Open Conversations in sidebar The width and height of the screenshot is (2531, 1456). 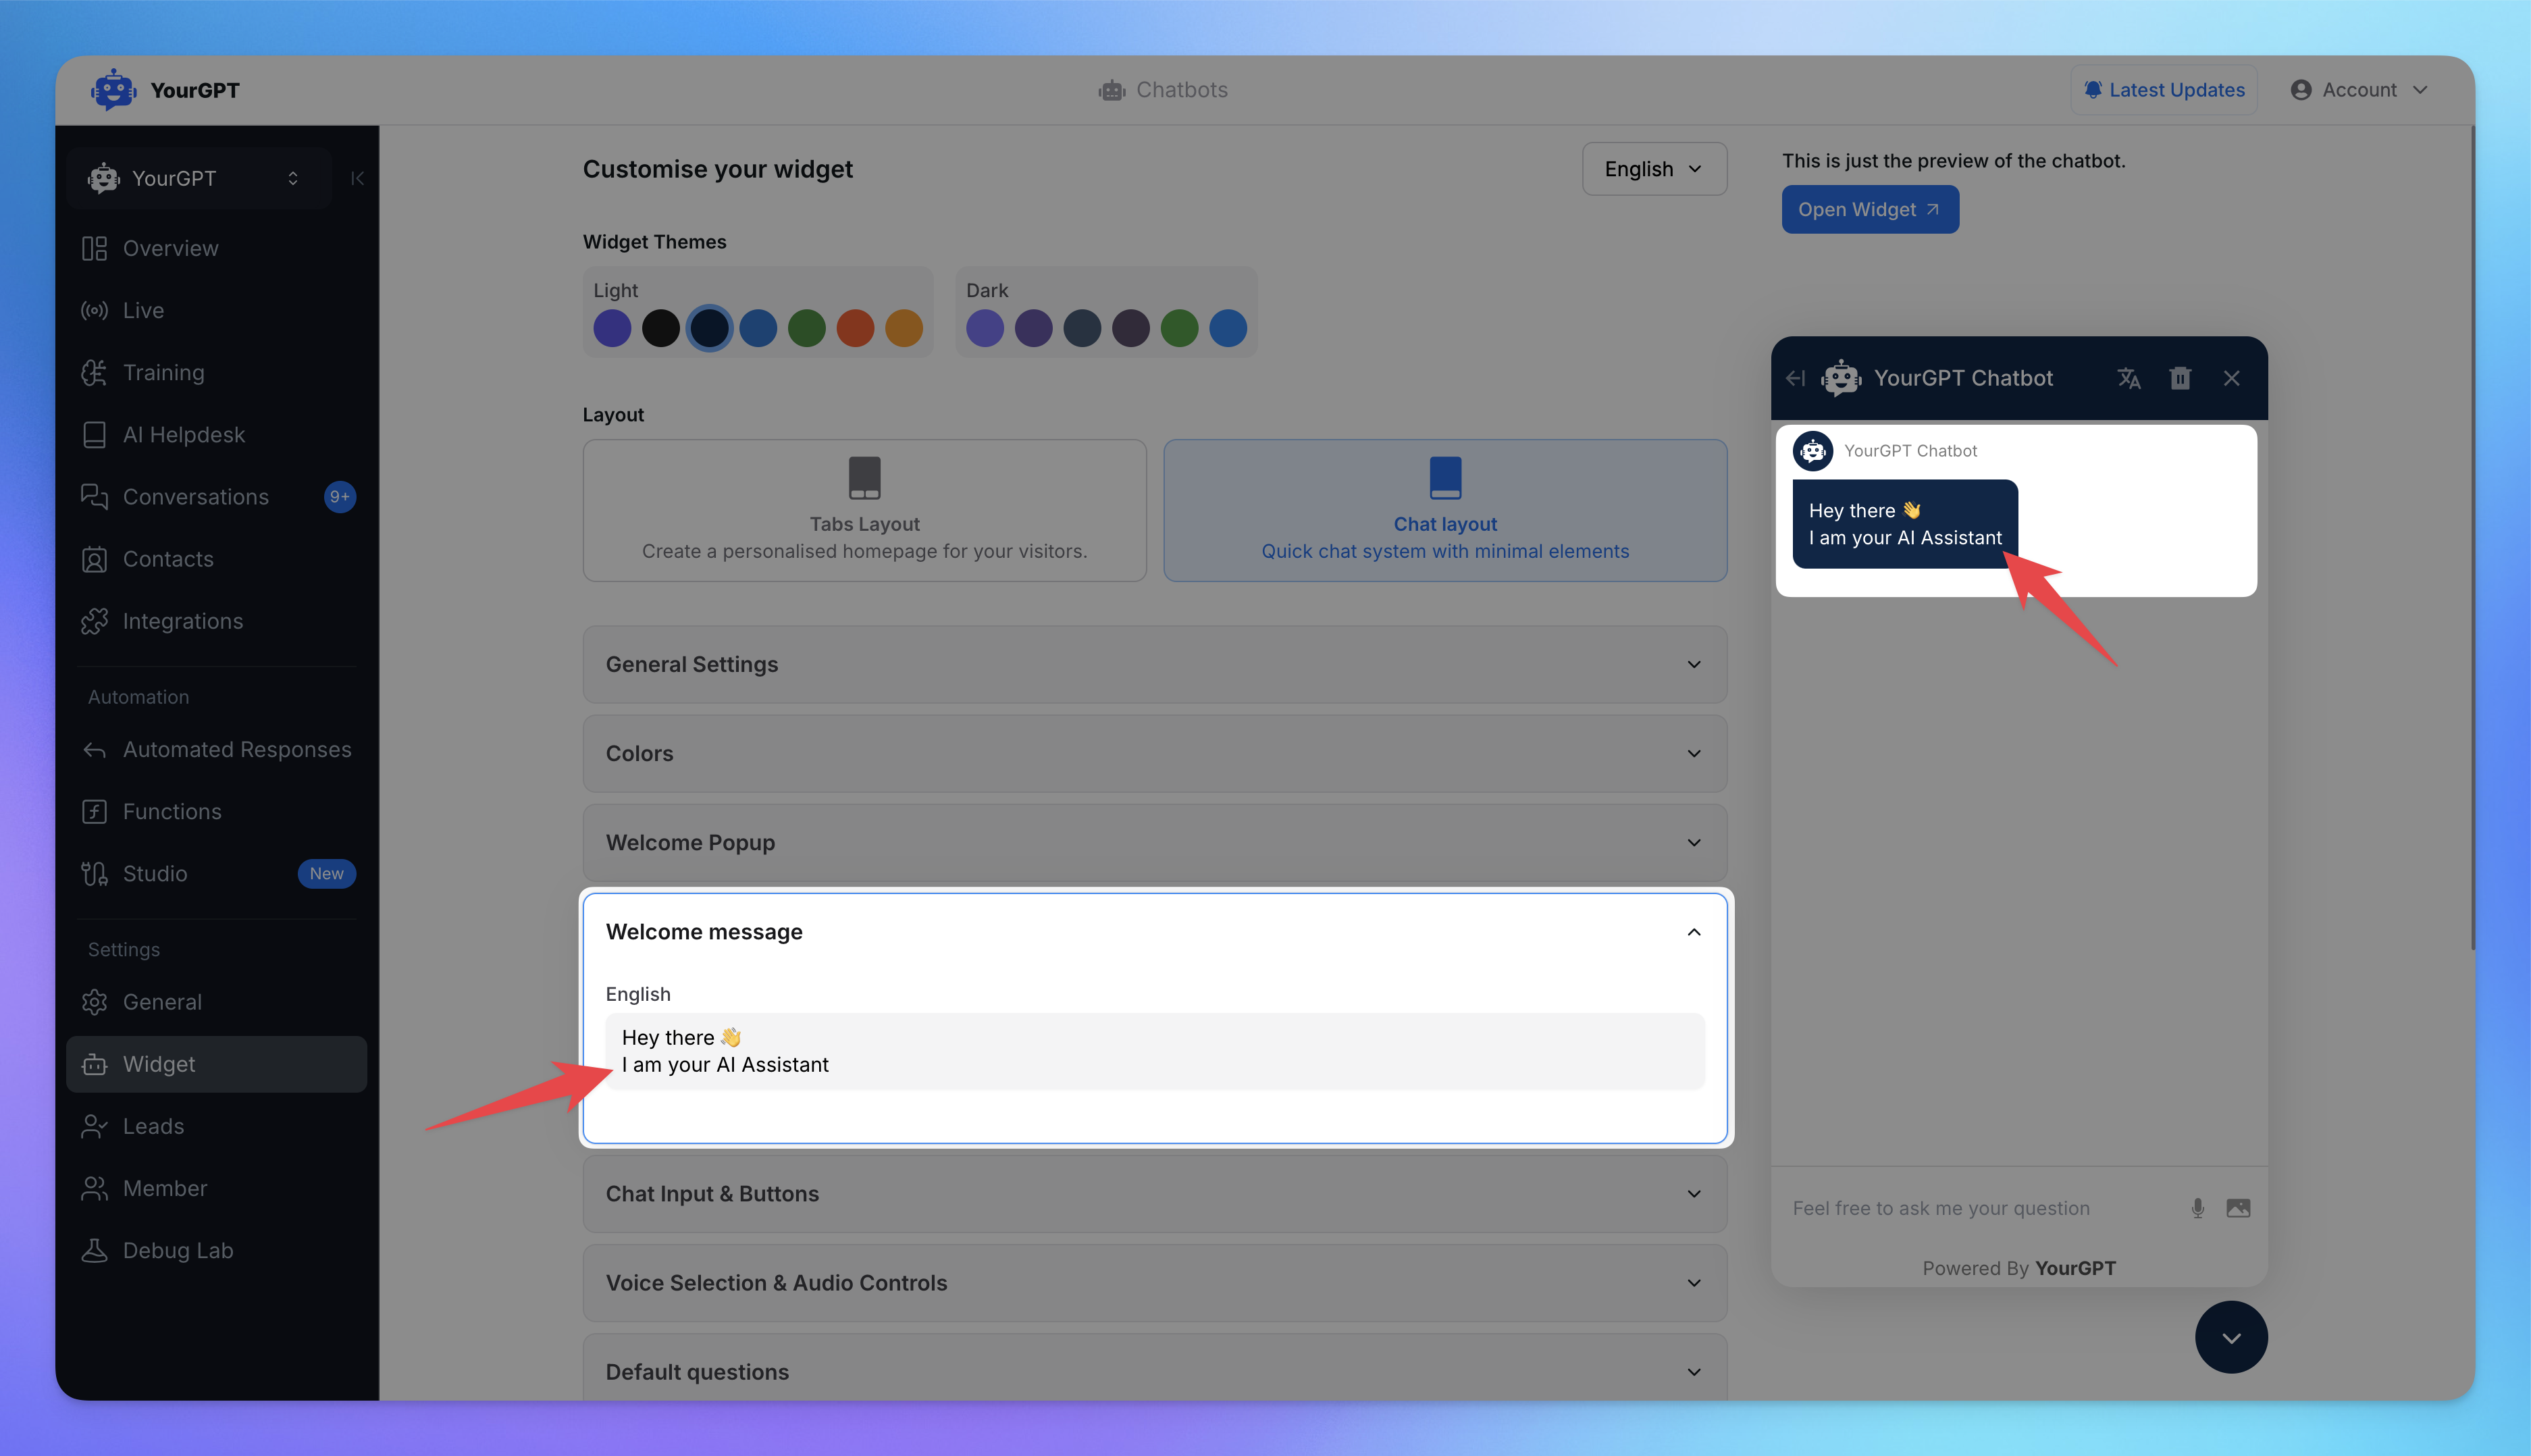pyautogui.click(x=216, y=497)
